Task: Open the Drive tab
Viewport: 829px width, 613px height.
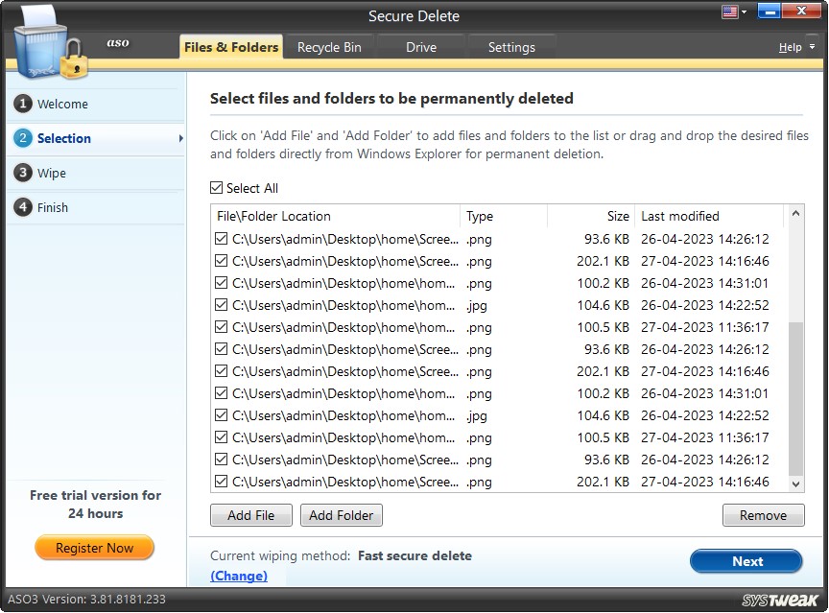Action: click(x=420, y=46)
